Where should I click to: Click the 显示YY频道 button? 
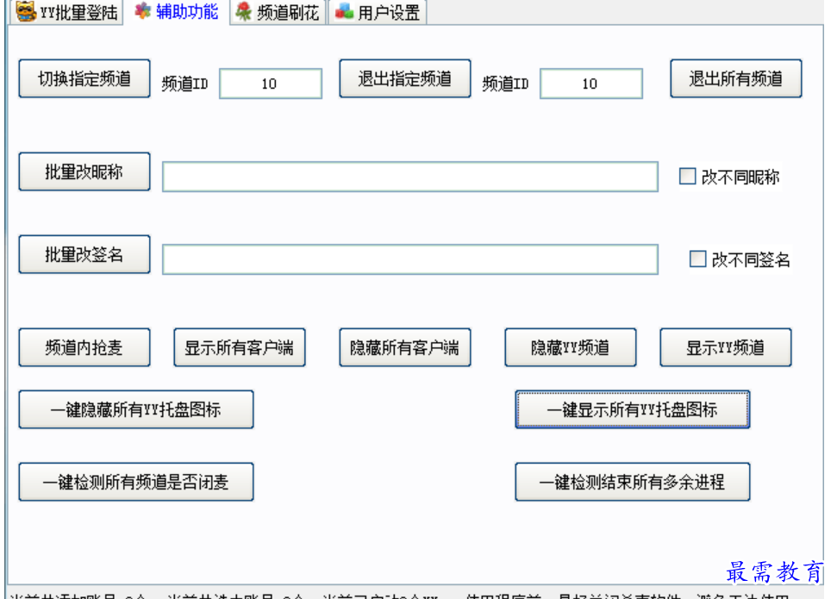[726, 347]
